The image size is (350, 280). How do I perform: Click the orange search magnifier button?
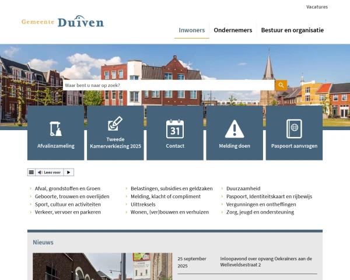281,85
